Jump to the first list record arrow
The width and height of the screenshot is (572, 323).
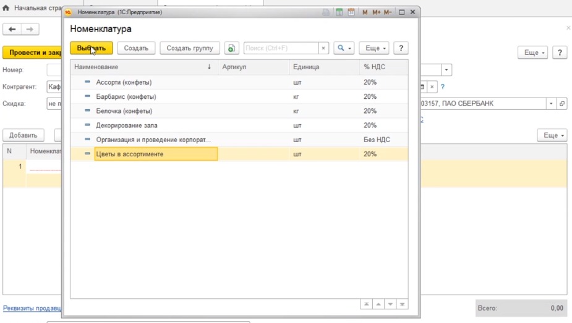(366, 304)
